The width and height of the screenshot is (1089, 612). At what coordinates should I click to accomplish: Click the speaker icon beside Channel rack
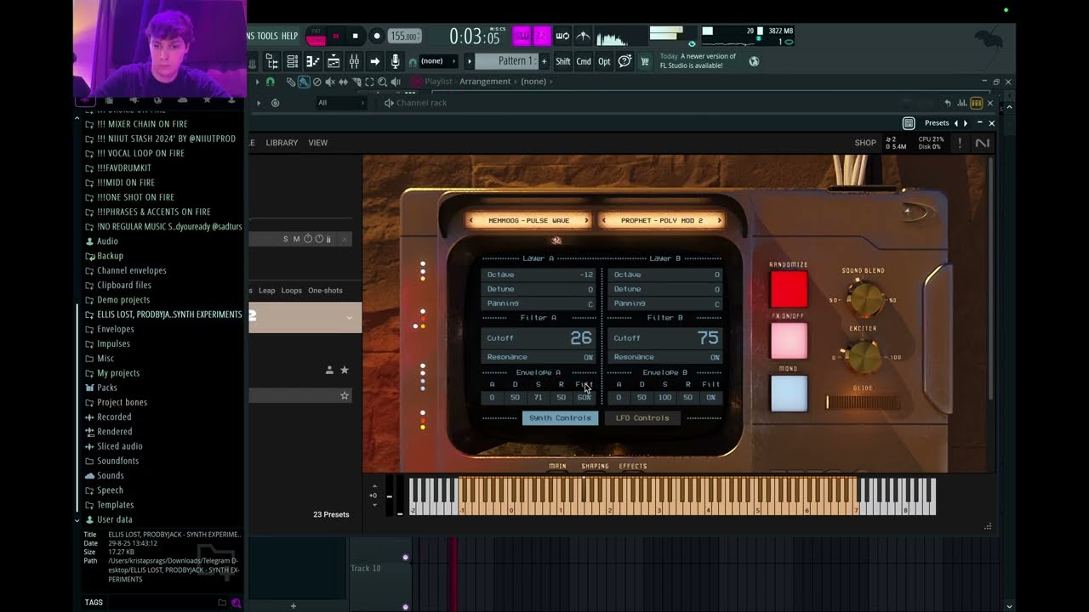[389, 103]
